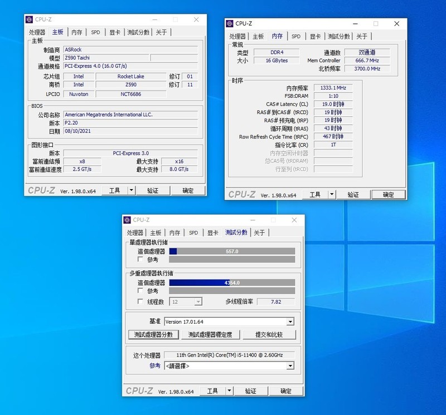Open the thread count dropdown showing 12
The width and height of the screenshot is (446, 415).
pos(198,301)
